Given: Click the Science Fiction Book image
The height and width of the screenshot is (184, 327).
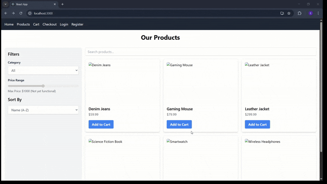Looking at the screenshot, I should [122, 159].
